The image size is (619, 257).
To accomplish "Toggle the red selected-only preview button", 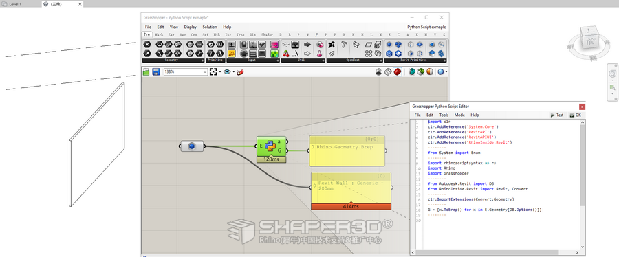I will tap(397, 71).
